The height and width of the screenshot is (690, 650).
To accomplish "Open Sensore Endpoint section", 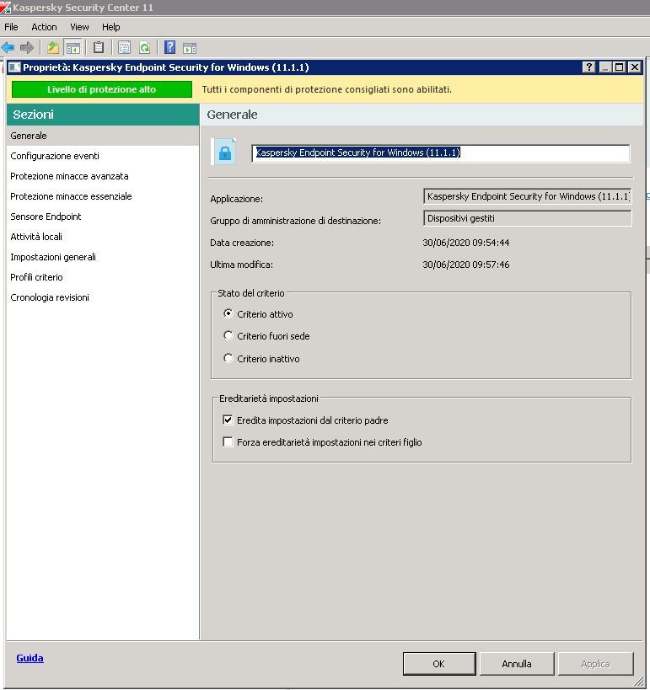I will [x=103, y=217].
